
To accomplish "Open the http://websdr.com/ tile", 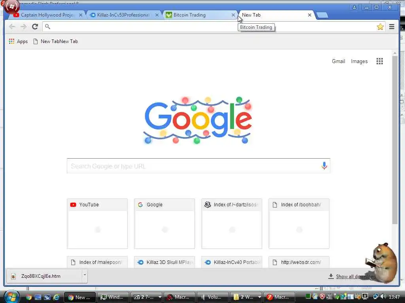I will point(299,262).
